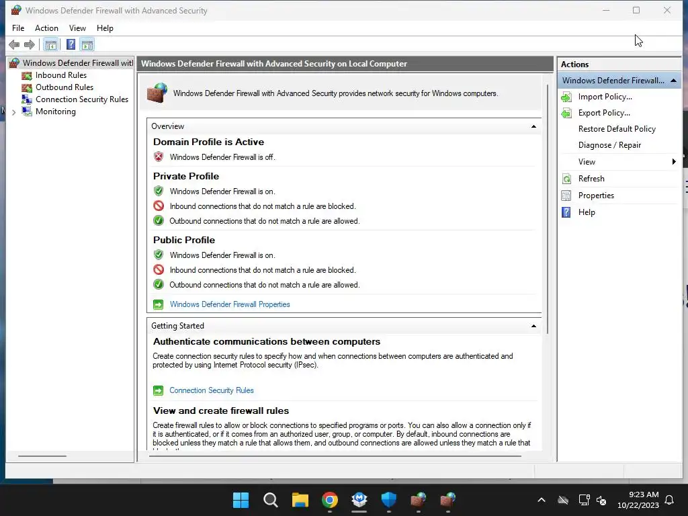Click the Export Policy green arrow icon
The image size is (688, 516).
pyautogui.click(x=566, y=113)
